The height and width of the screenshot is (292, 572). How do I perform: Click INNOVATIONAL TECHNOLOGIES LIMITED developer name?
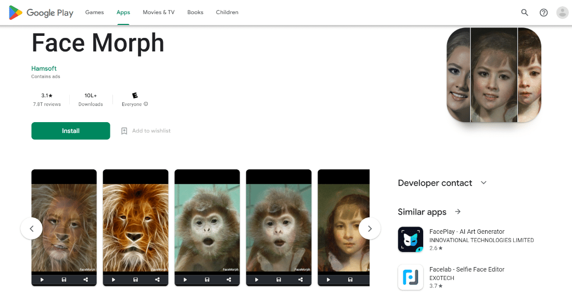pos(481,240)
